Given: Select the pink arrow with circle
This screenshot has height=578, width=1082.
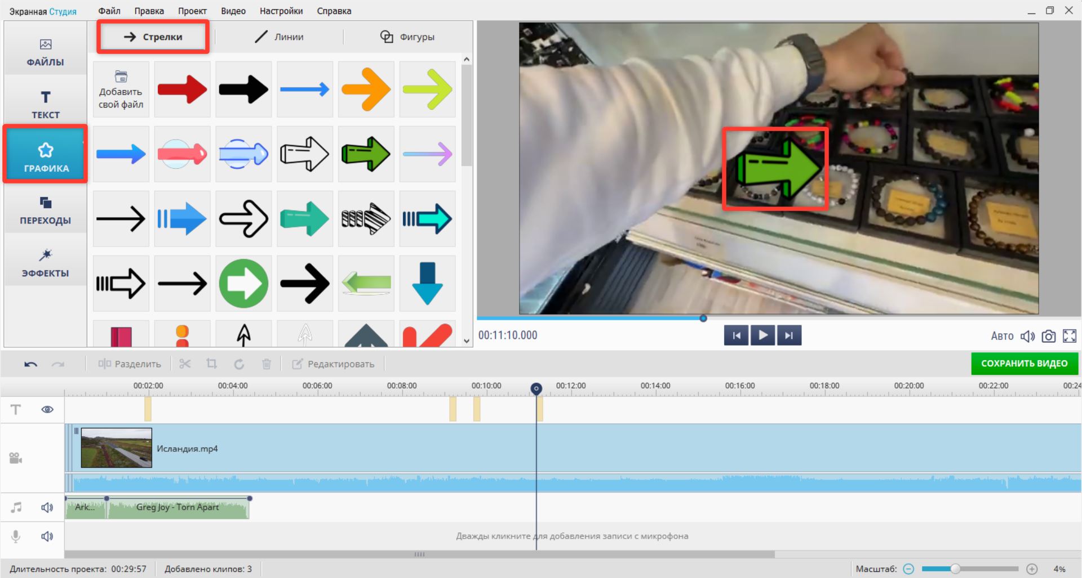Looking at the screenshot, I should pos(183,154).
